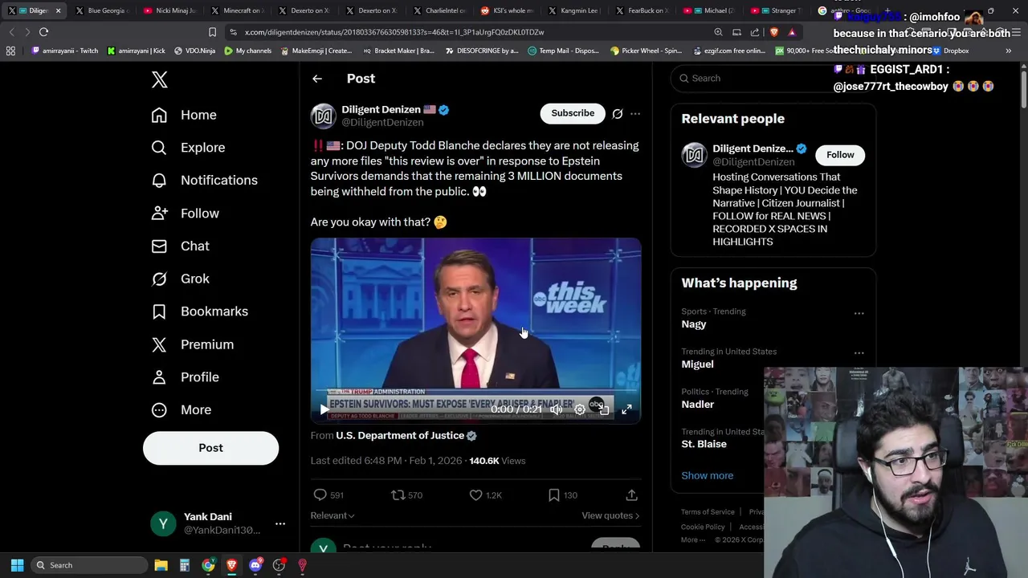Open OBS Studio from the taskbar
This screenshot has width=1028, height=578.
pyautogui.click(x=279, y=565)
